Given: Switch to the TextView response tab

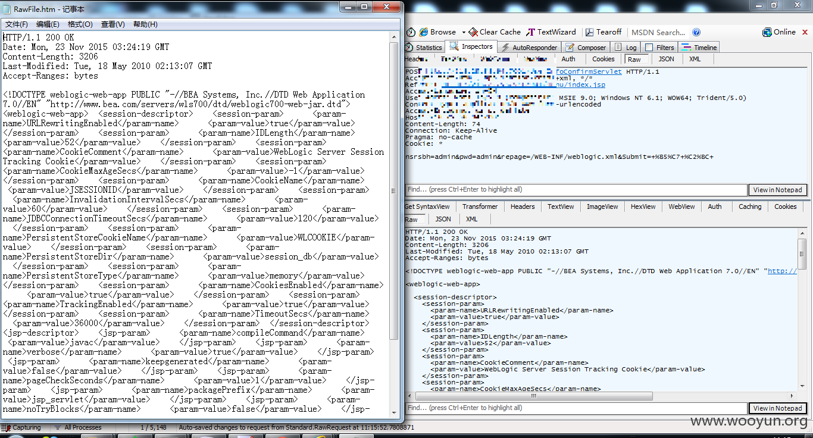Looking at the screenshot, I should [561, 207].
